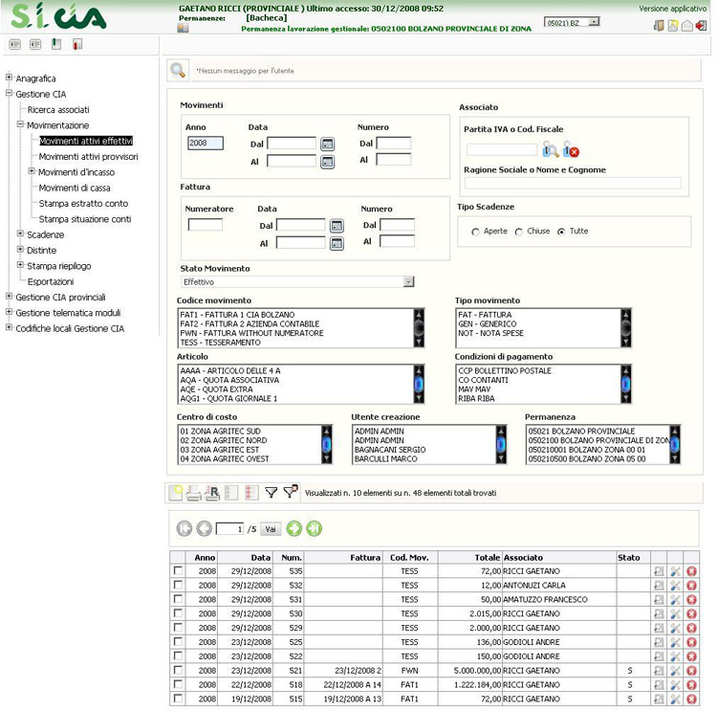
Task: Select the Chiuse radio button
Action: [518, 233]
